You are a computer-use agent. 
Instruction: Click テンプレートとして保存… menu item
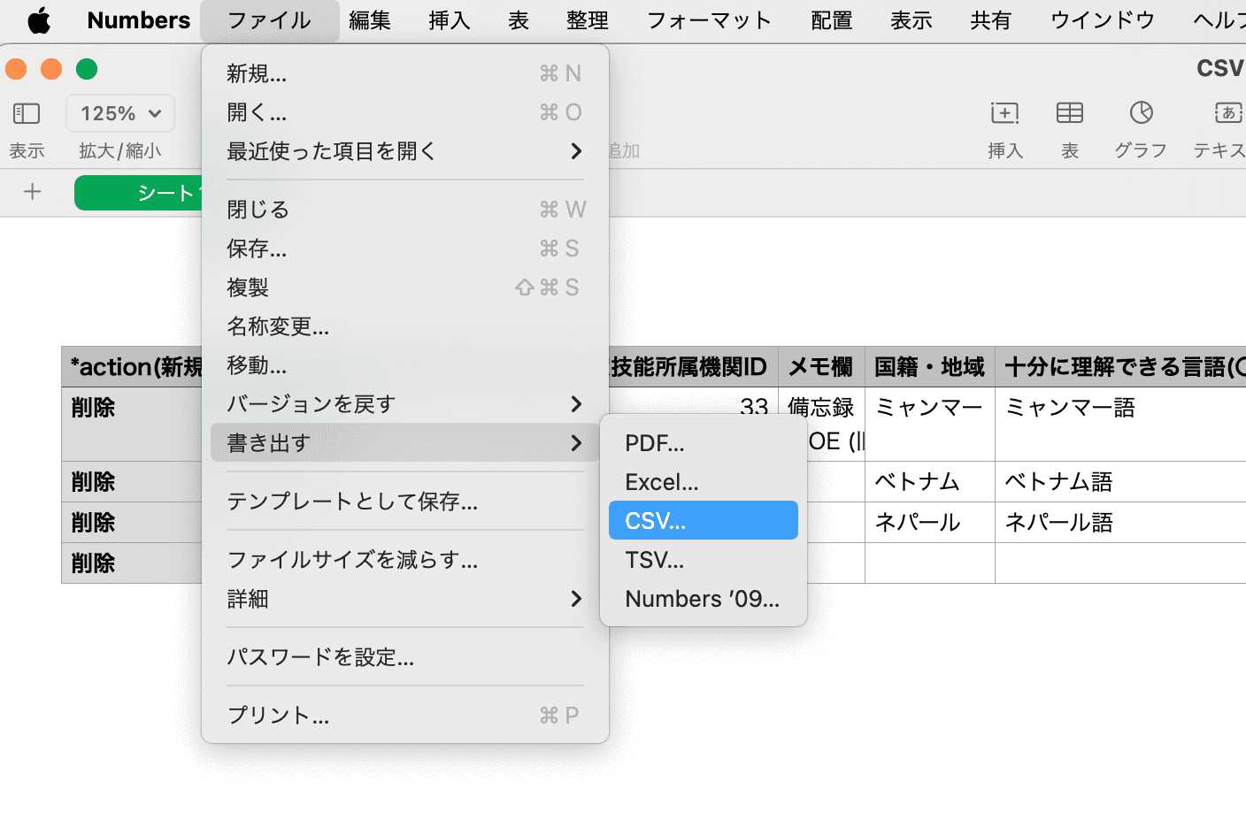pos(352,502)
